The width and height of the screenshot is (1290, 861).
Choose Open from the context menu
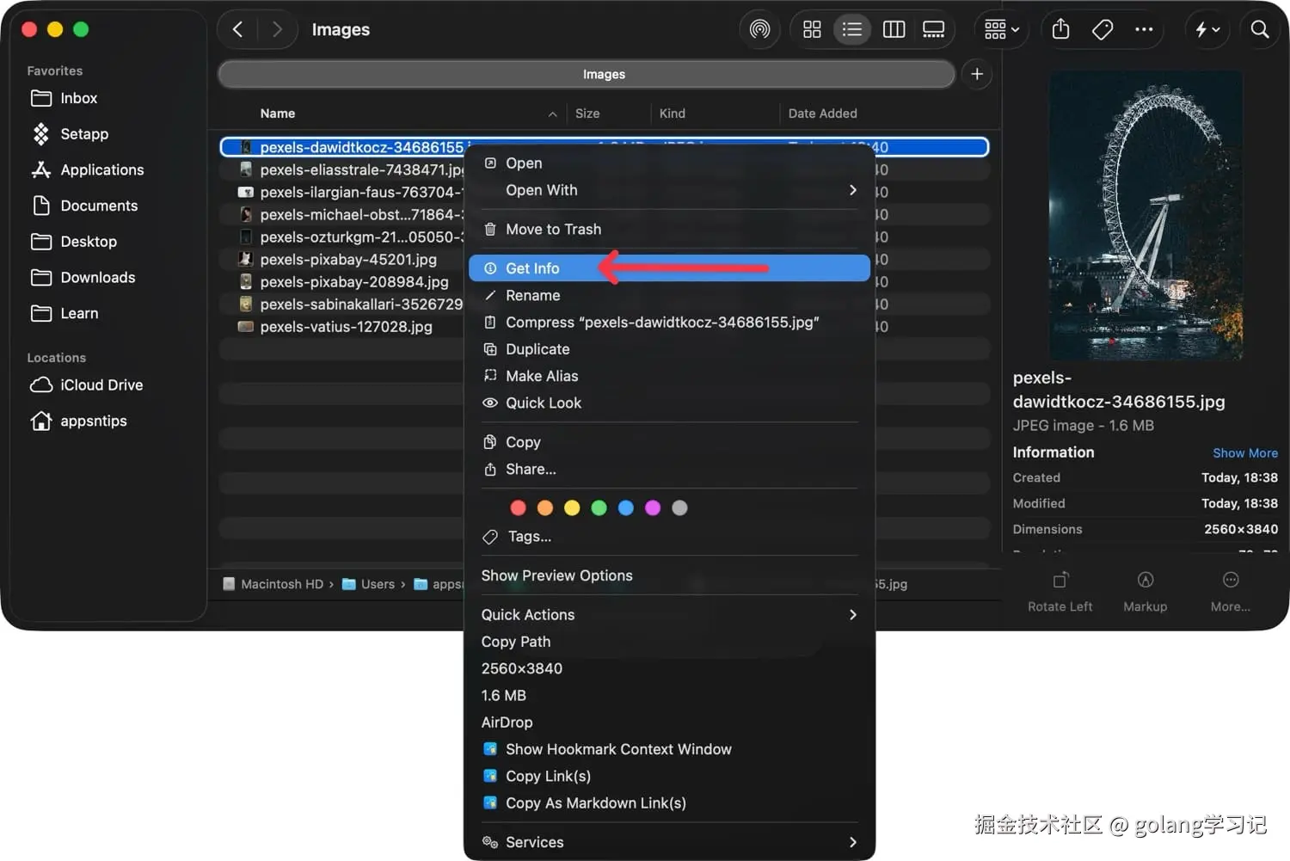(669, 163)
